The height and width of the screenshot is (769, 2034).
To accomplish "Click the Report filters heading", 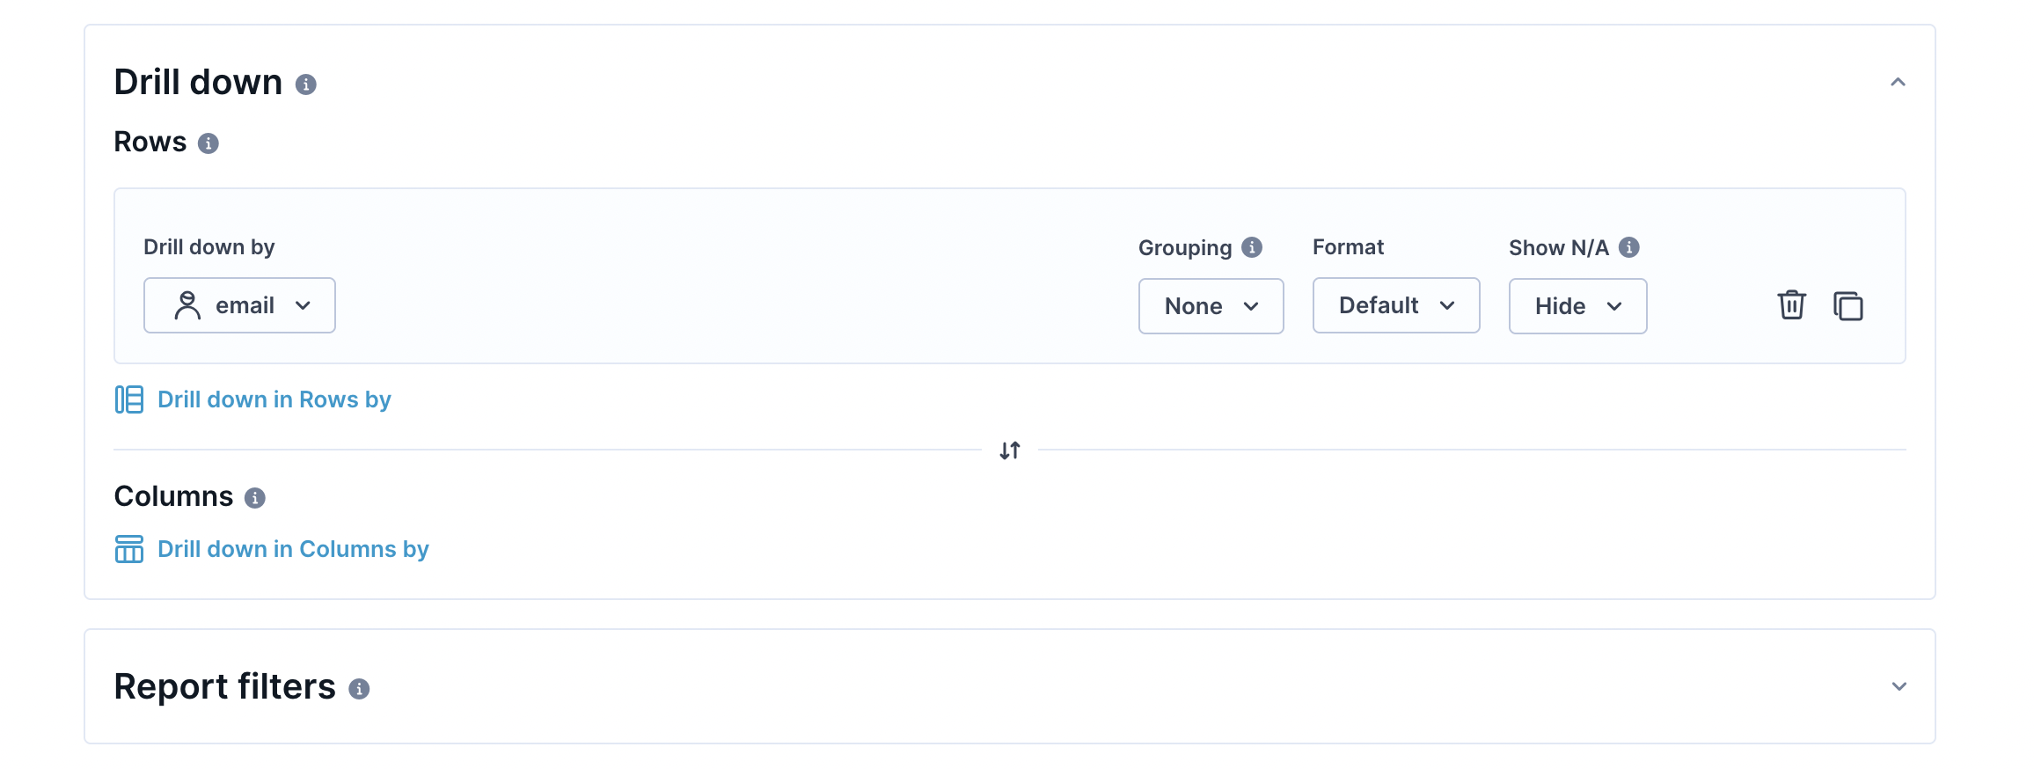I will (x=225, y=686).
